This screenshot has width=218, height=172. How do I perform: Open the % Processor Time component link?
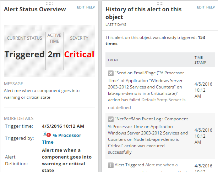point(61,138)
